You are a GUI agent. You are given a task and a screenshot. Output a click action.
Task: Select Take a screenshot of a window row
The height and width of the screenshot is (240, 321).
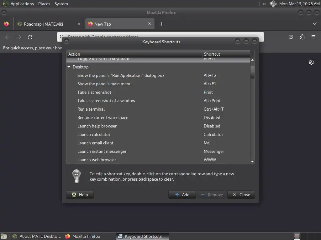coord(158,101)
